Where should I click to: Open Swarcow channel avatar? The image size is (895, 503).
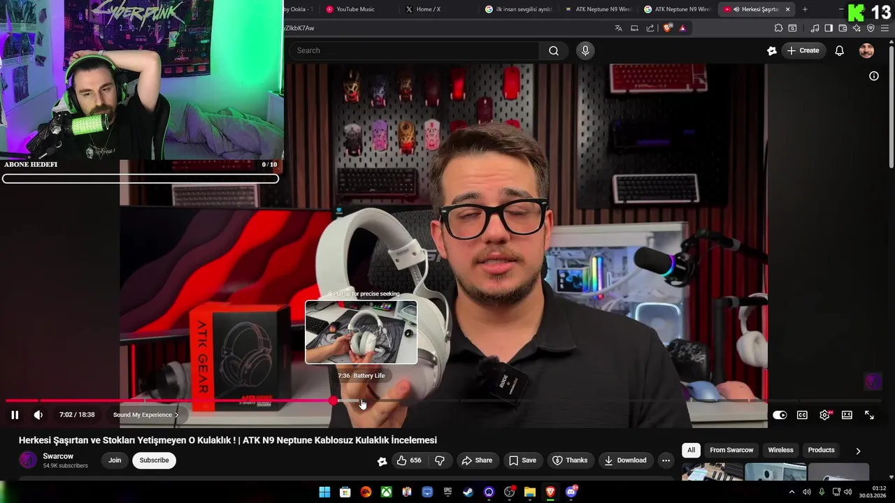28,460
